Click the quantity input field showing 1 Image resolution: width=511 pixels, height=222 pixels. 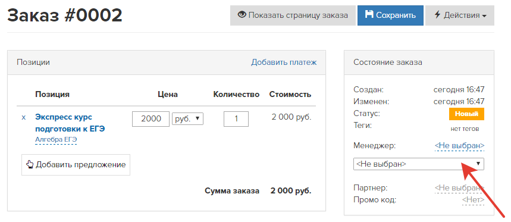point(236,118)
